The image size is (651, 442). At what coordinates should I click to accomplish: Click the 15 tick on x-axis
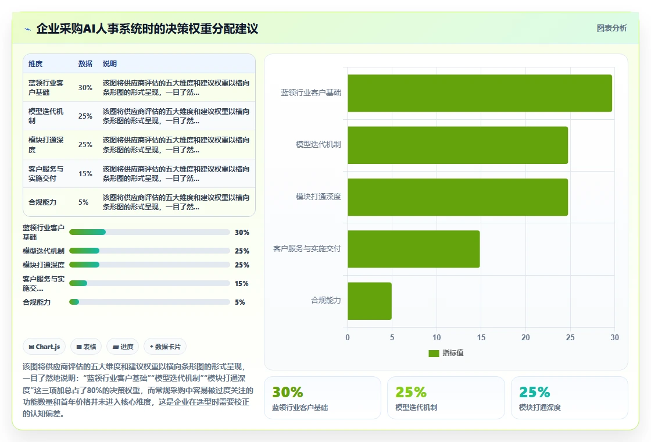click(x=481, y=337)
